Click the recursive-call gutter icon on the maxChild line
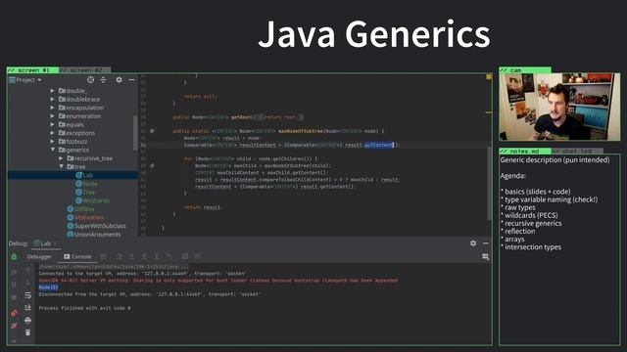Screen dimensions: 627x352 click(x=152, y=165)
